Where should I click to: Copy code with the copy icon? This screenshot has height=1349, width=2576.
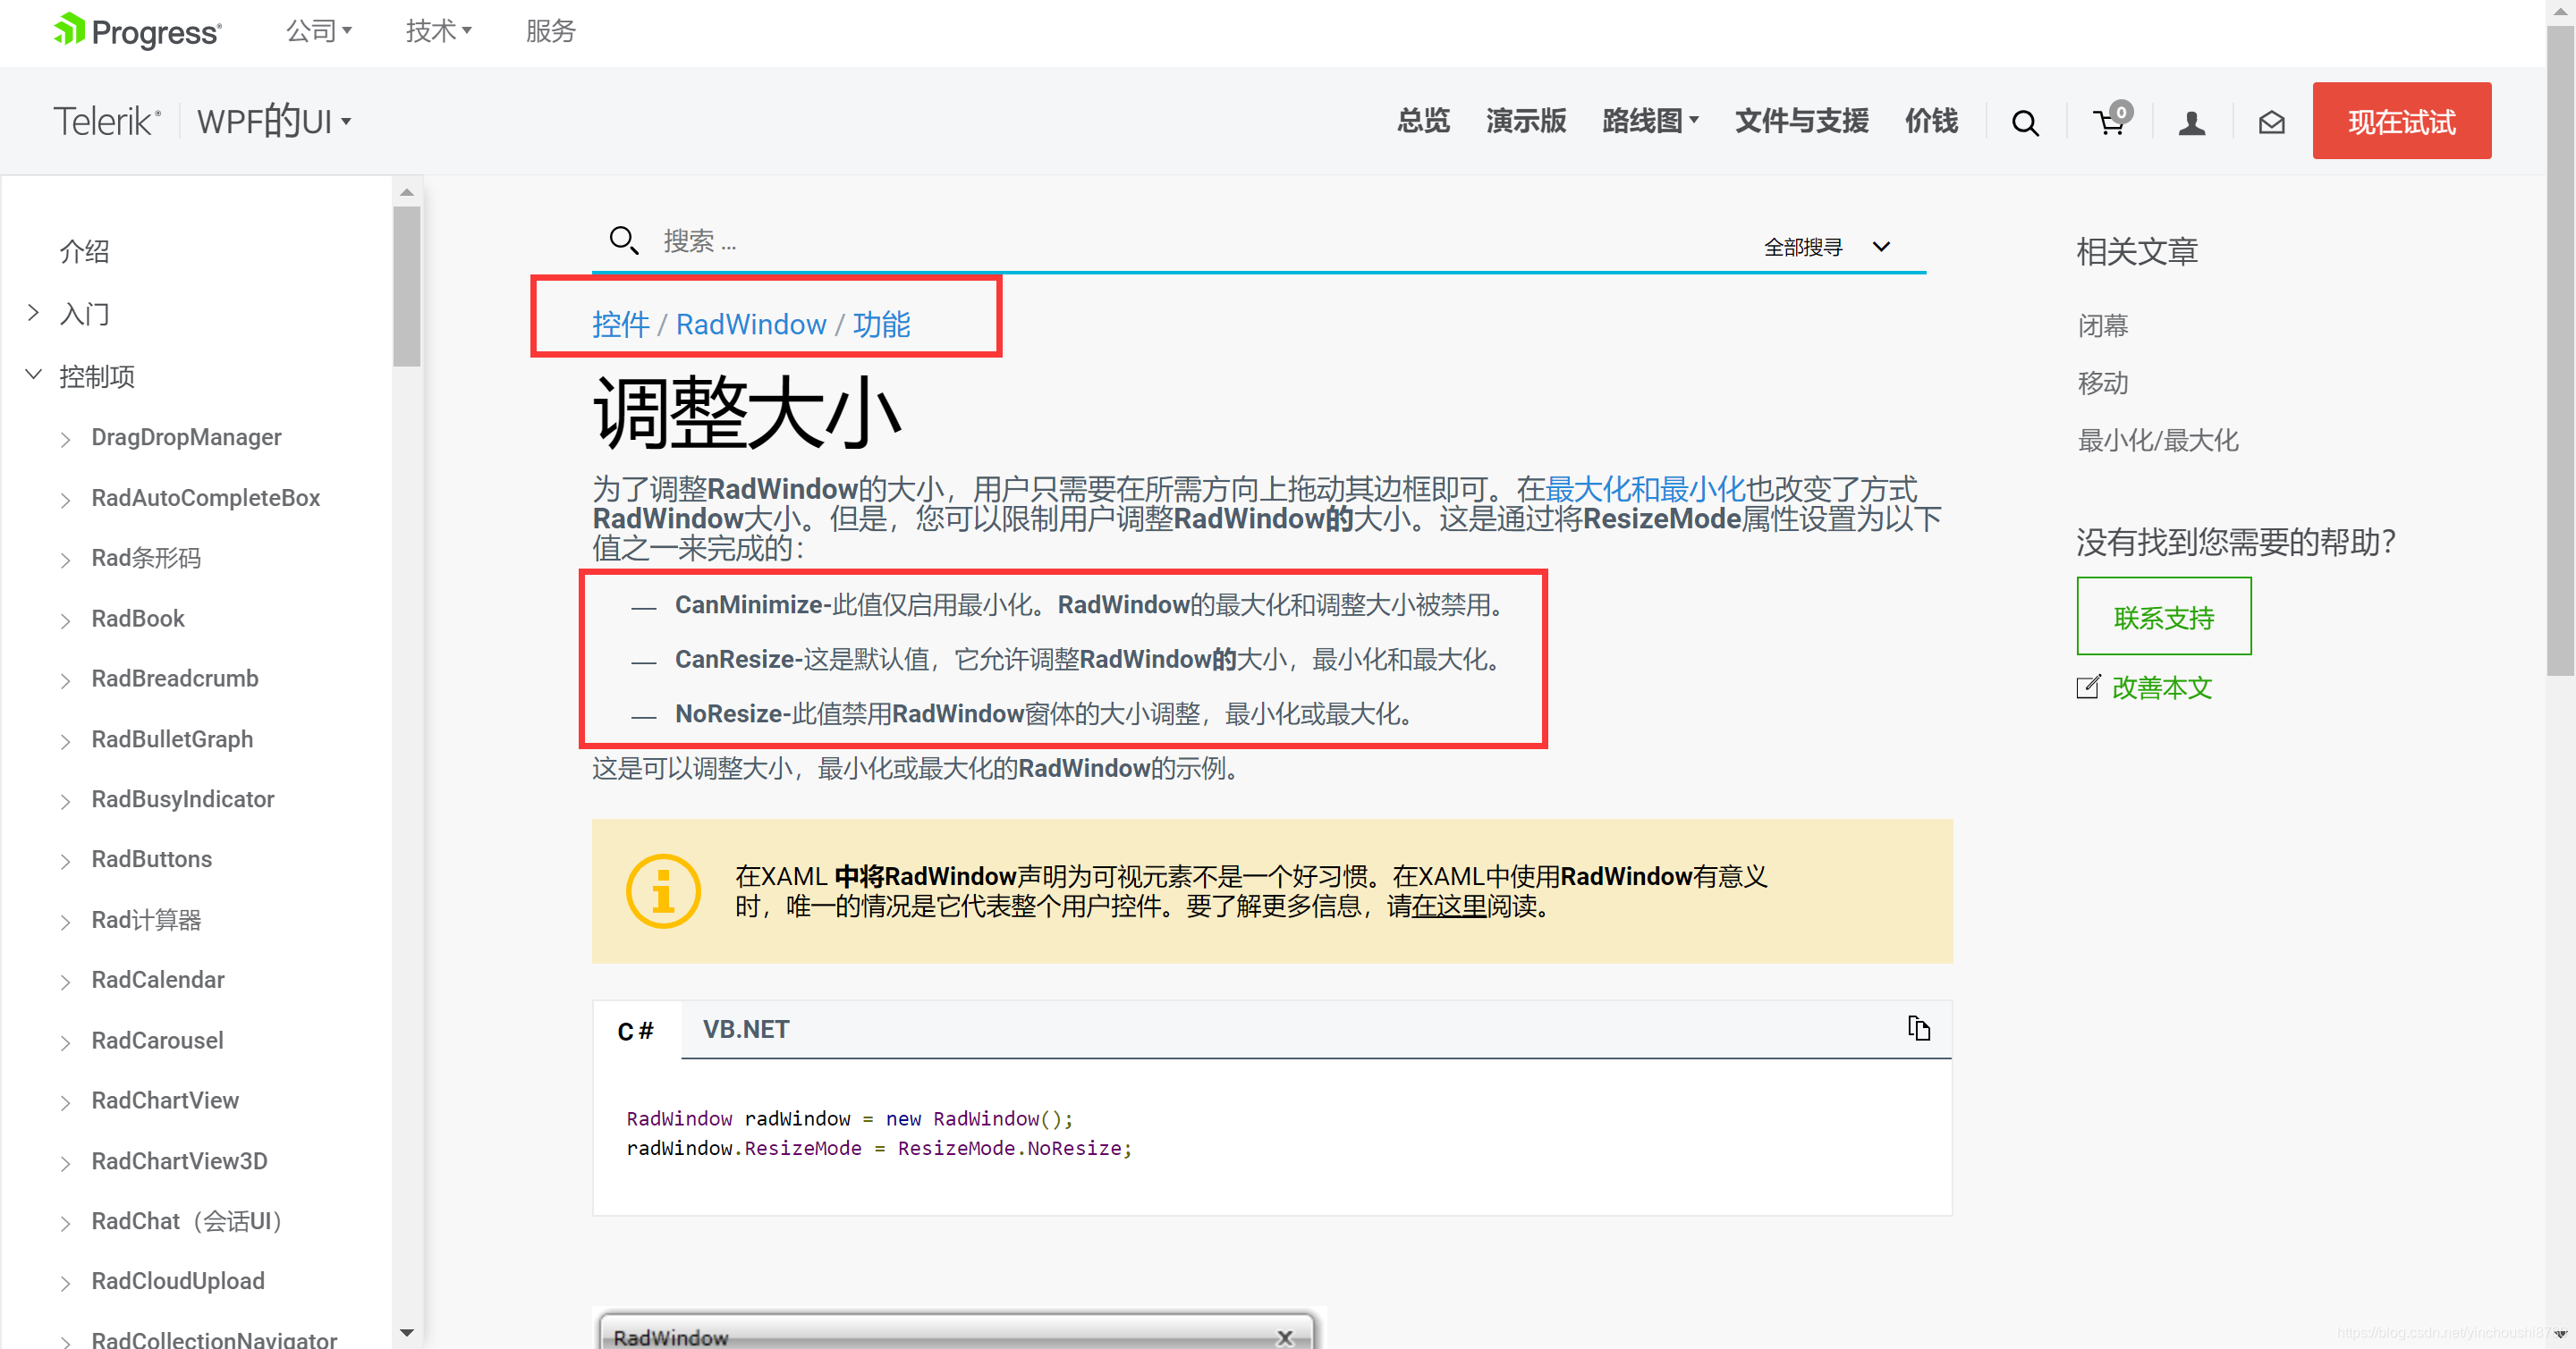[1918, 1028]
